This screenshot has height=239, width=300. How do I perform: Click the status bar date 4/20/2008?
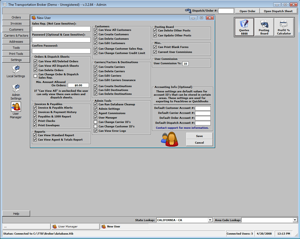(x=264, y=234)
